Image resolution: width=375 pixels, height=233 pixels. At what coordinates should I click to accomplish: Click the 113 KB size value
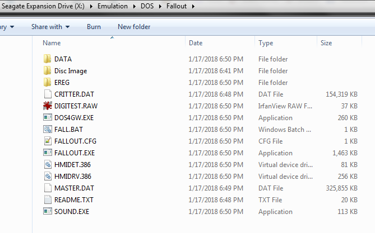[348, 212]
